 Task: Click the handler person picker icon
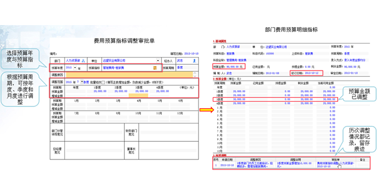[194, 61]
